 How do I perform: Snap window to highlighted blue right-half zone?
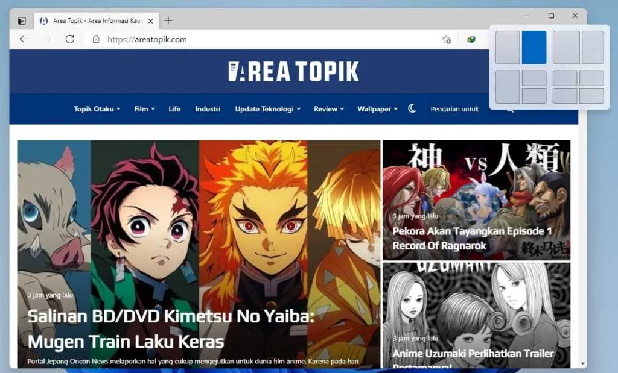coord(534,47)
